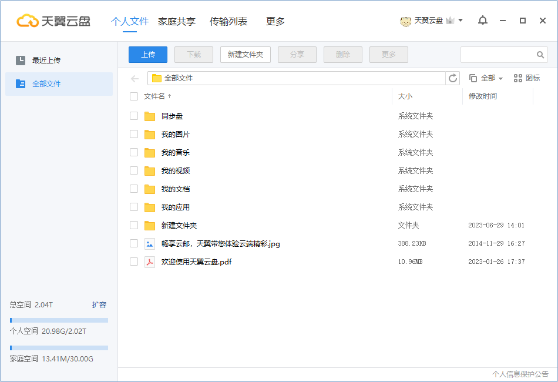Click the jpg image file icon

pos(150,244)
